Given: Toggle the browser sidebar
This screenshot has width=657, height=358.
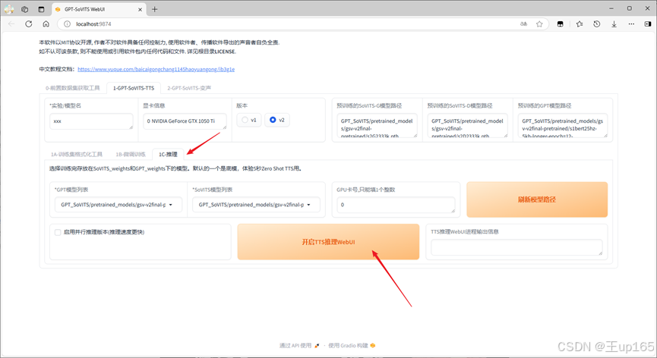Looking at the screenshot, I should (x=648, y=24).
